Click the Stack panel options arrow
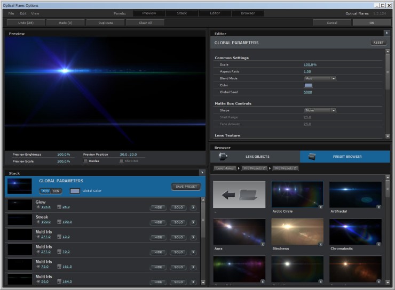This screenshot has width=395, height=290. [202, 173]
